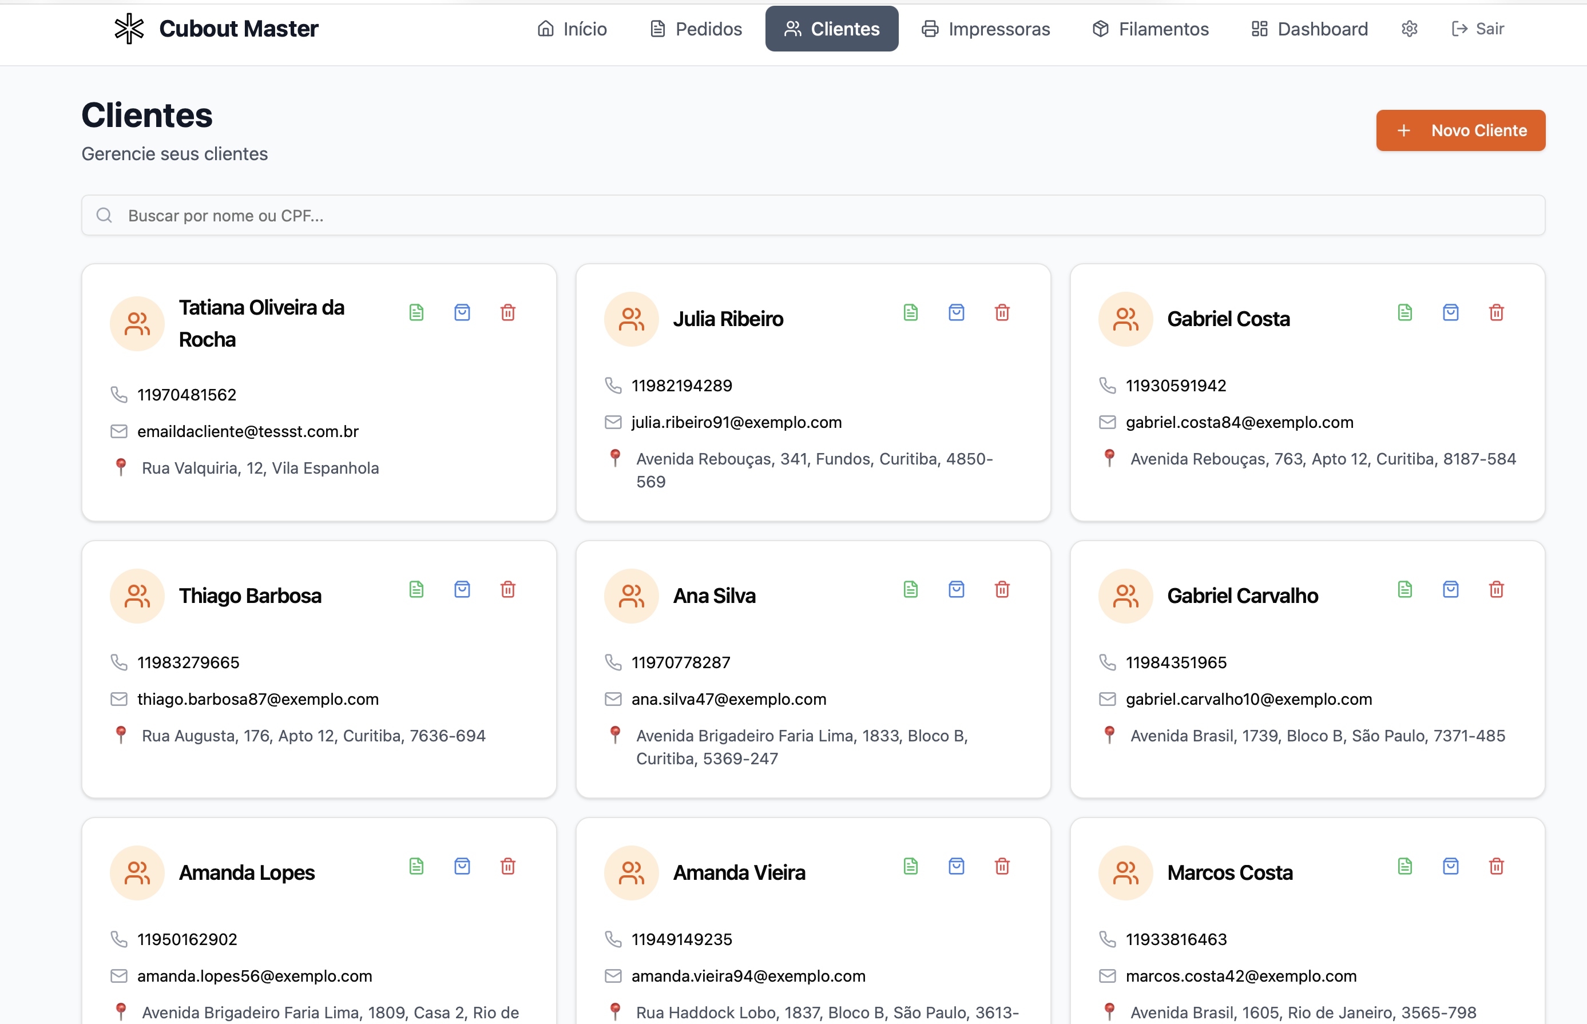Click email amanda.lopes56@exemplo.com
Screen dimensions: 1587x1024
255,975
